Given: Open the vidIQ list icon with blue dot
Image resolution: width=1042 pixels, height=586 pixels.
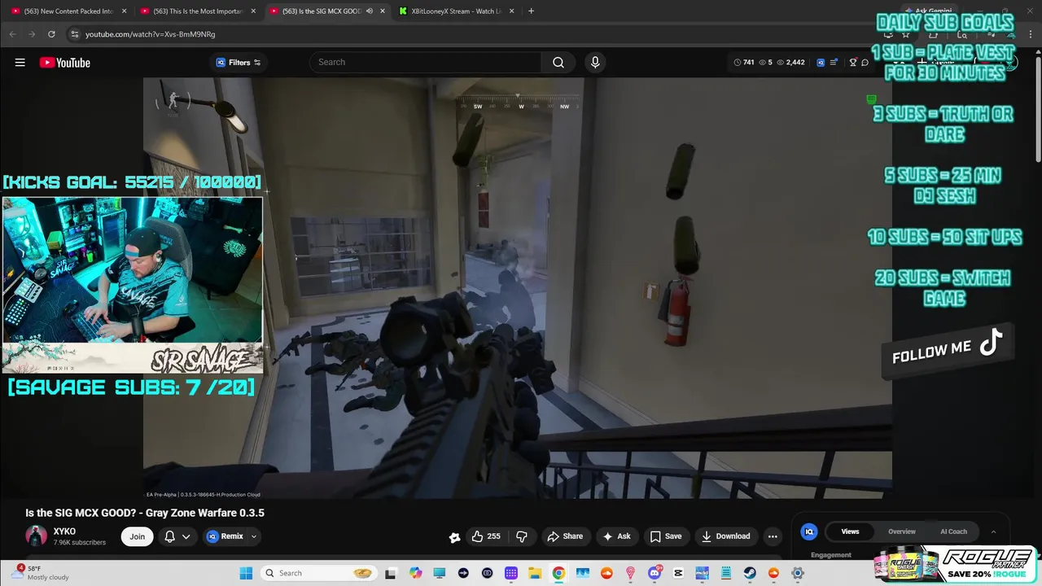Looking at the screenshot, I should (834, 63).
